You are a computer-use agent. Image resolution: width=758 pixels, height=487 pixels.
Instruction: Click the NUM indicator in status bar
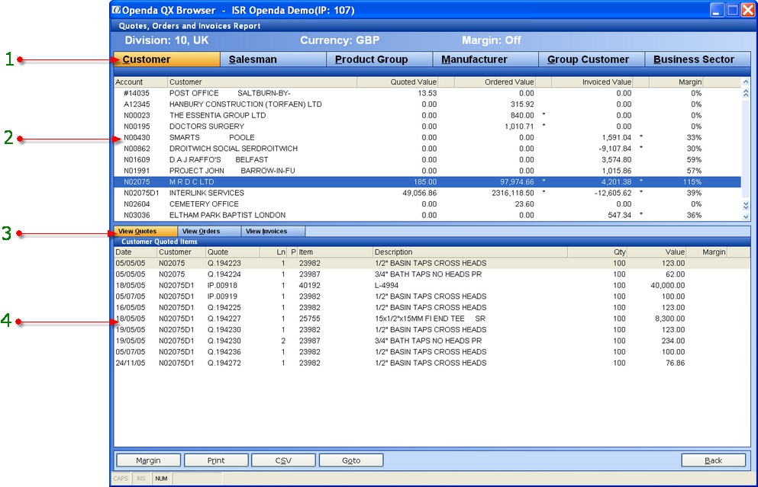162,479
